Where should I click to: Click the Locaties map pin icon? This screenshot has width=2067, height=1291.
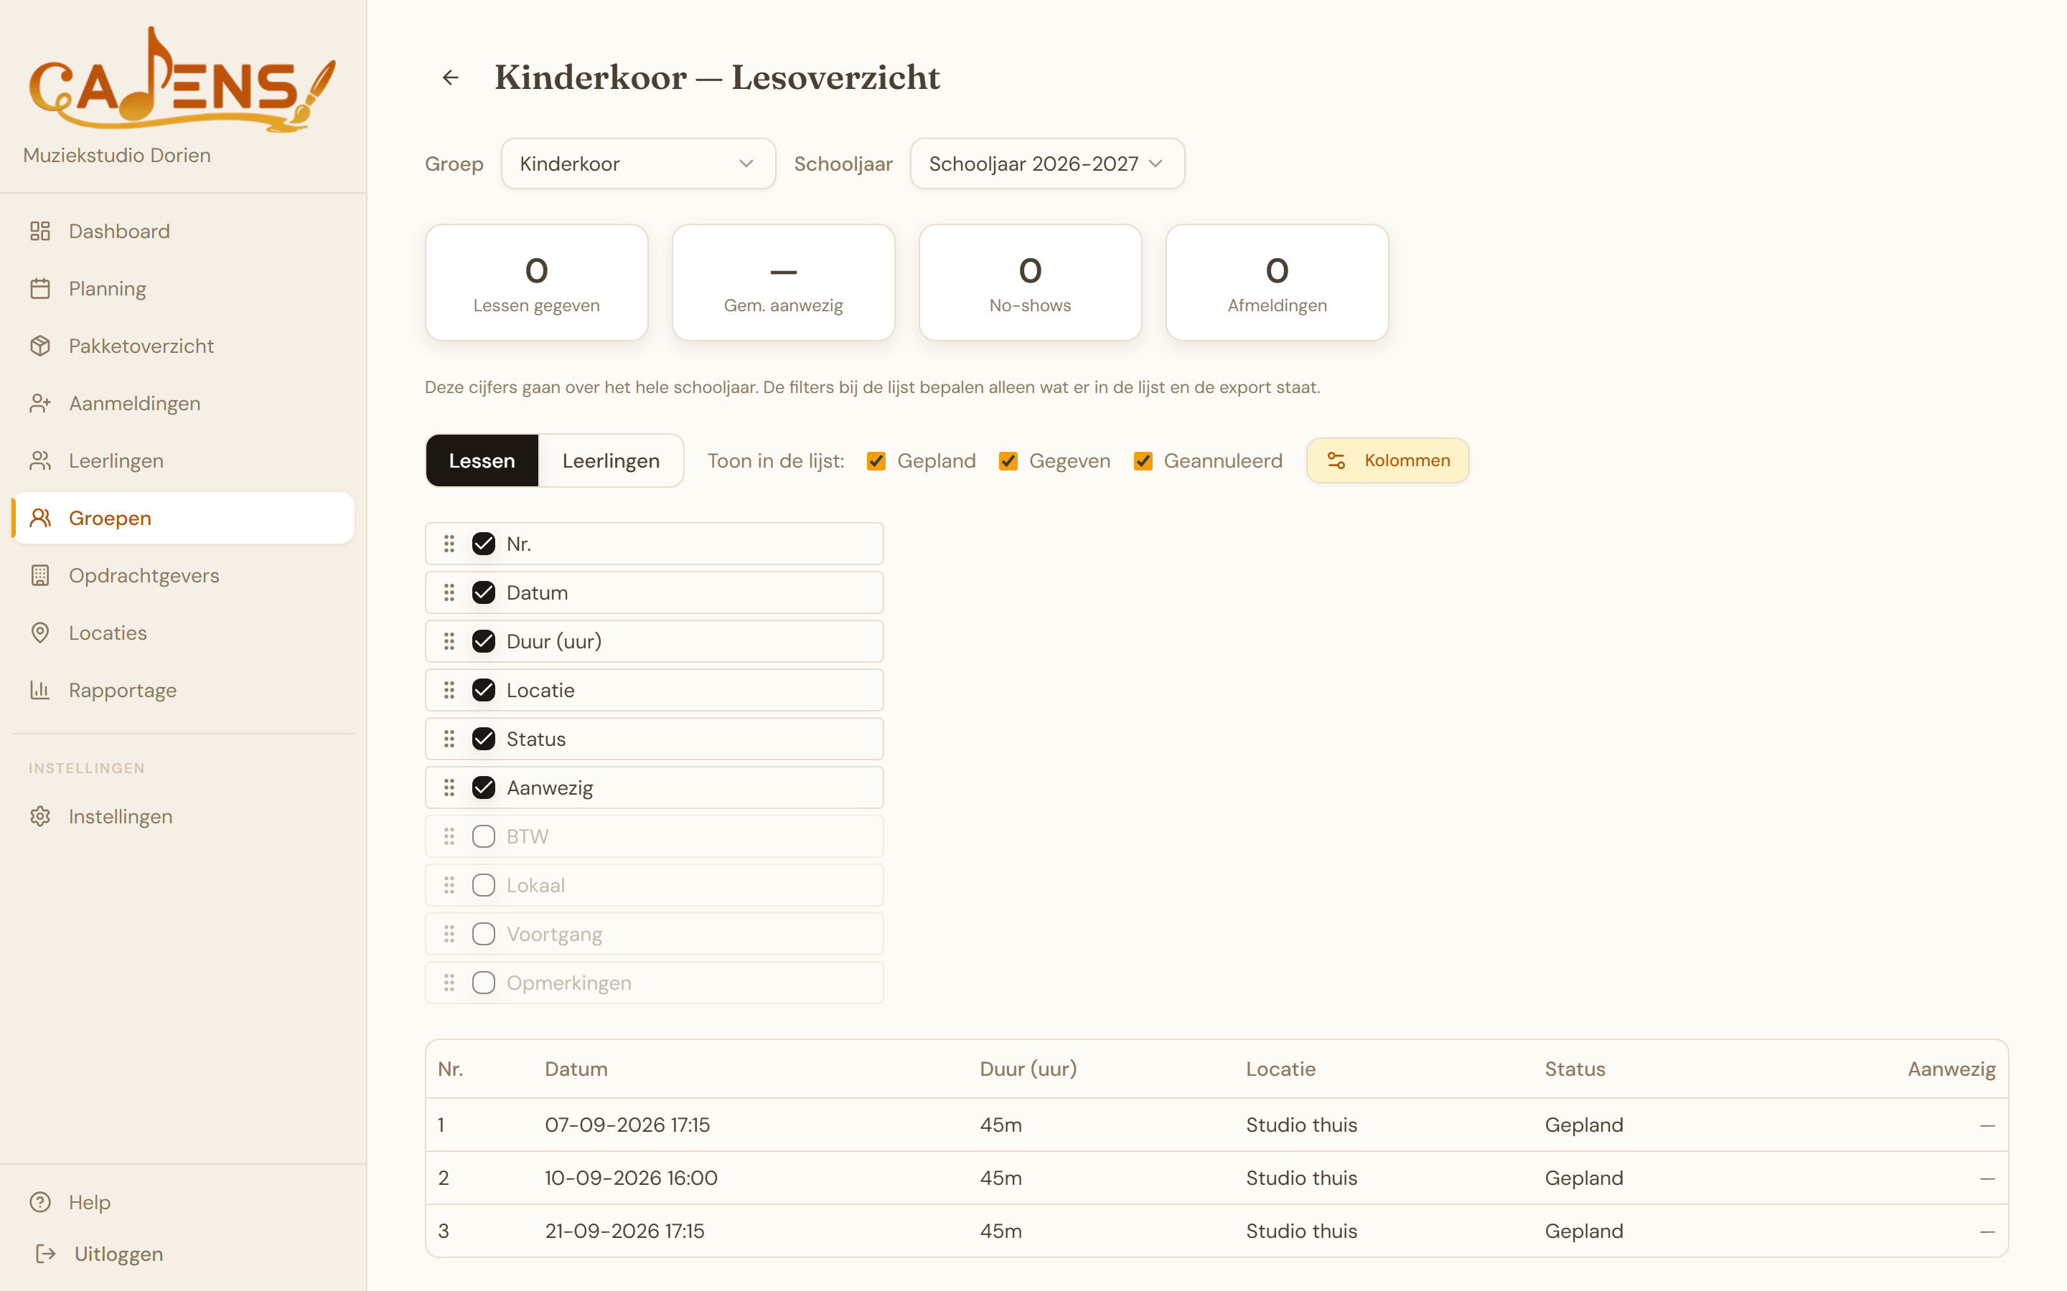[40, 633]
